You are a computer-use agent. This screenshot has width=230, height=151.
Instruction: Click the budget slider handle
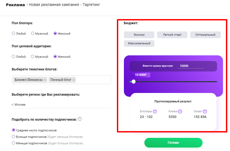pos(134,82)
